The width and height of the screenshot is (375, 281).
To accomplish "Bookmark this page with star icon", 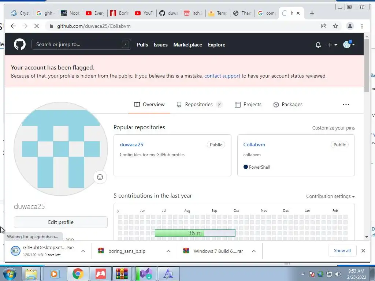I will tap(335, 26).
